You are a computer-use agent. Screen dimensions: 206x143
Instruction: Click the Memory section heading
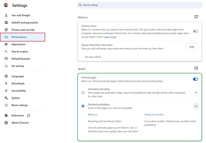(83, 17)
